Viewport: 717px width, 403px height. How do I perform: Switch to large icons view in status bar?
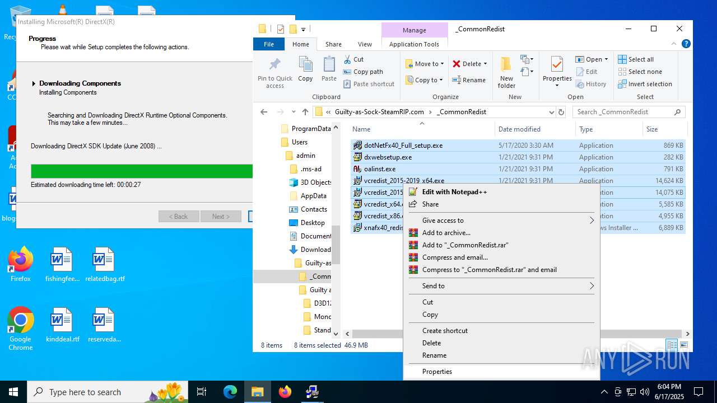point(683,345)
